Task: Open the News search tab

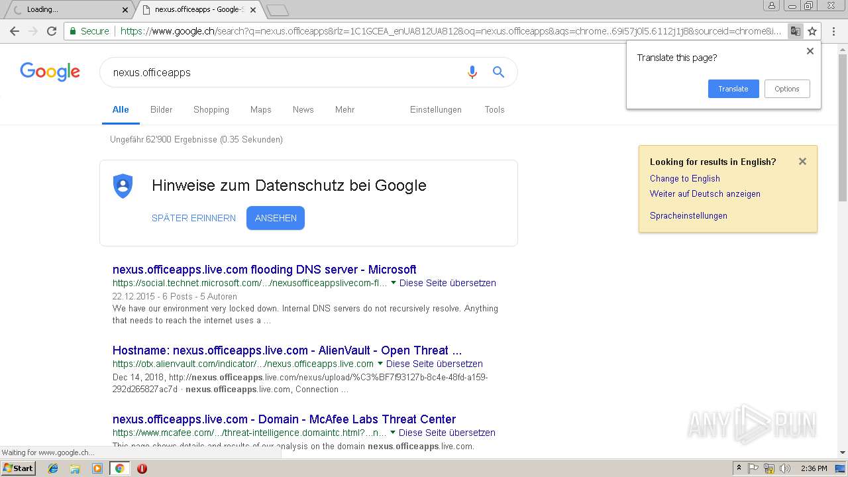Action: (x=303, y=110)
